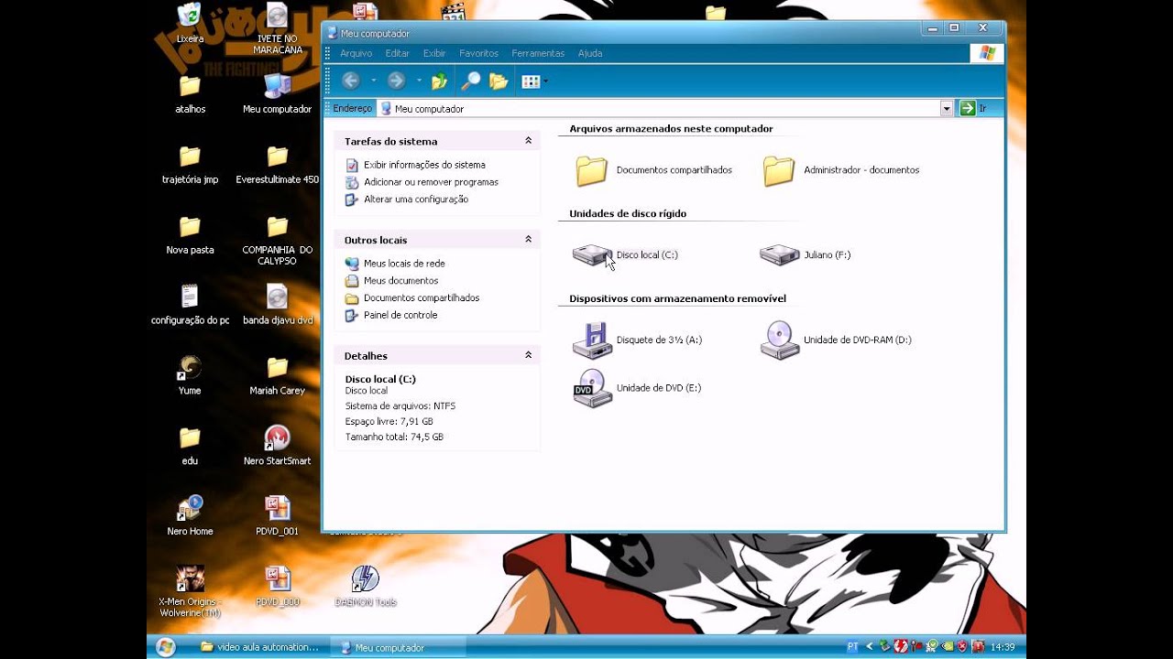Select configuração do pc file
1173x659 pixels.
pyautogui.click(x=190, y=306)
